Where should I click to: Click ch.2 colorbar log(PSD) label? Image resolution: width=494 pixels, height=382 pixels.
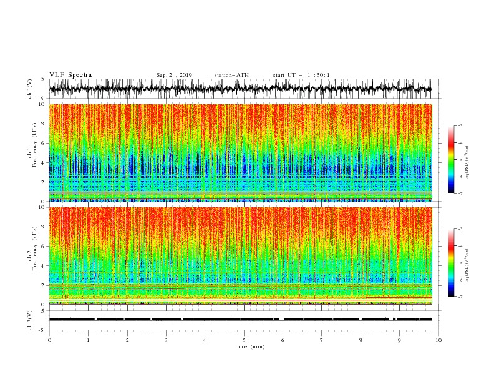(x=467, y=265)
